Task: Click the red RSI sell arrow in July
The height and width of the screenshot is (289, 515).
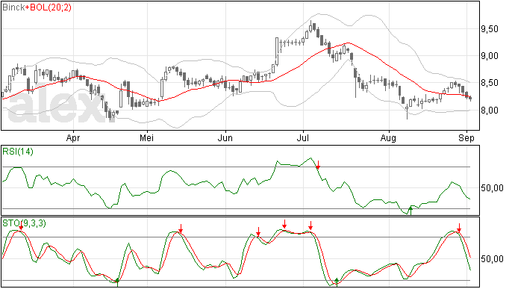Action: [x=318, y=165]
